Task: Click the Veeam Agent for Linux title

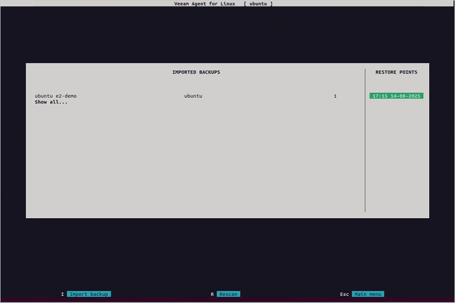Action: [x=205, y=4]
